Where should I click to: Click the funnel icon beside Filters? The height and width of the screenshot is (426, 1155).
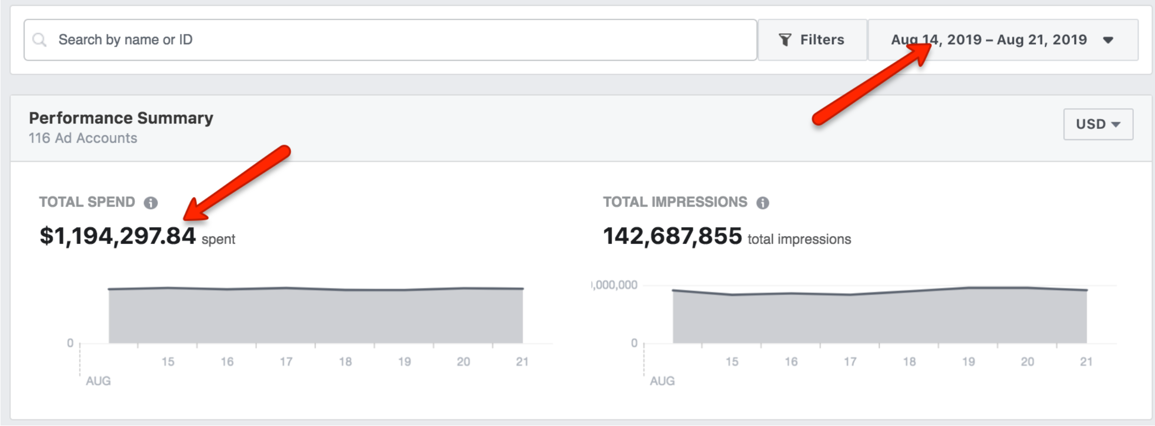coord(785,40)
